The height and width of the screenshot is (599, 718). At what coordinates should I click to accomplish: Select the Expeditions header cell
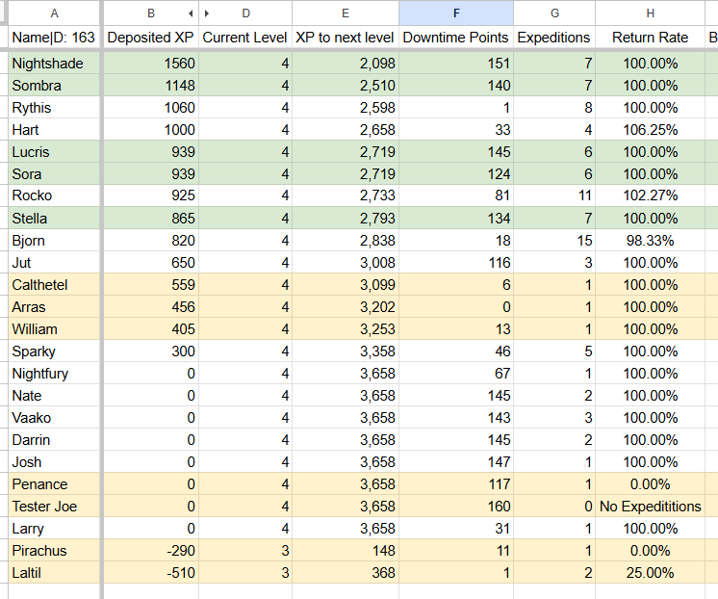pos(553,38)
